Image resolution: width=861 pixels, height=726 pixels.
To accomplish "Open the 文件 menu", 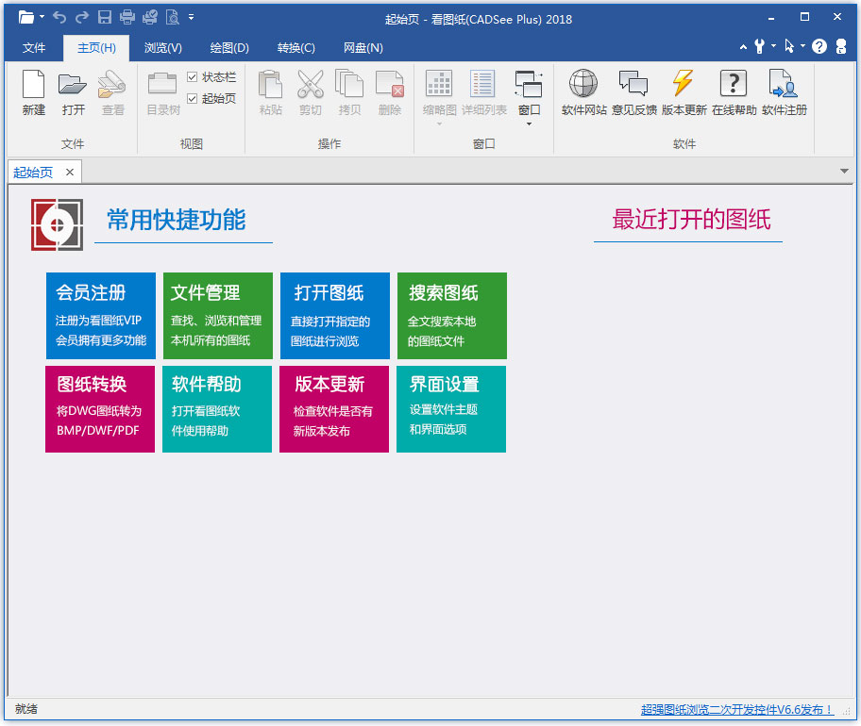I will (x=34, y=48).
